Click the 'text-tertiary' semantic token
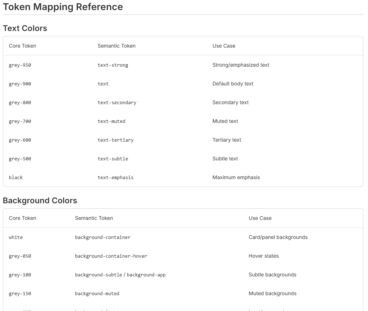Screen dimensions: 368x311 click(115, 140)
